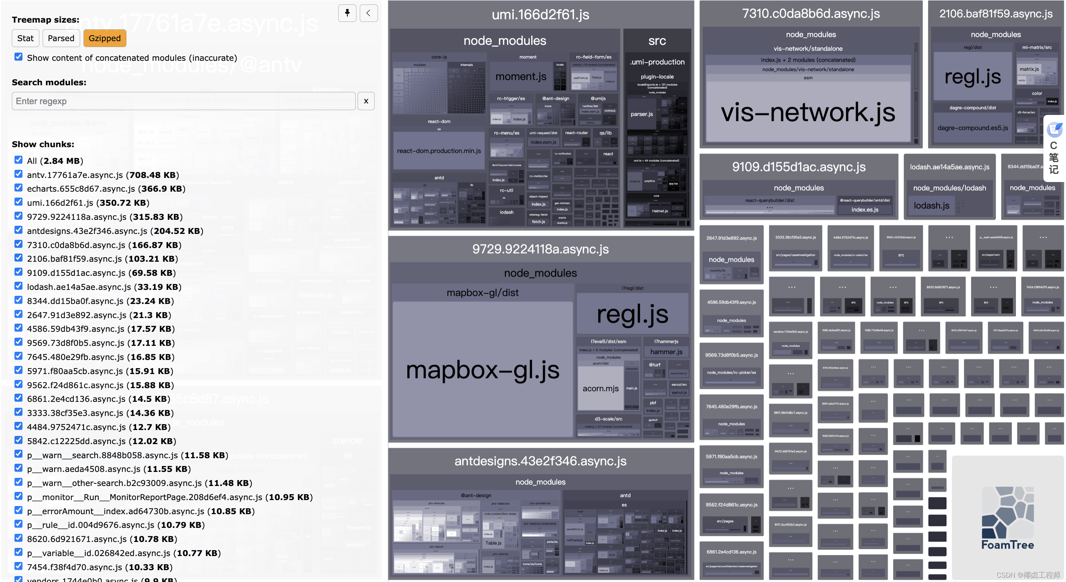This screenshot has width=1066, height=582.
Task: Click the 7310.c0da8b6d.async.js chunk header
Action: pos(811,14)
